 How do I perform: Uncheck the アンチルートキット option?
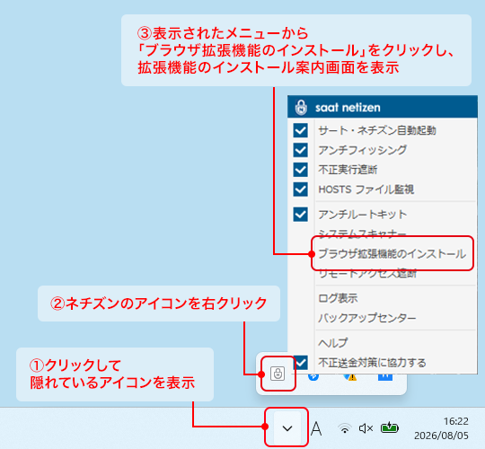[300, 215]
